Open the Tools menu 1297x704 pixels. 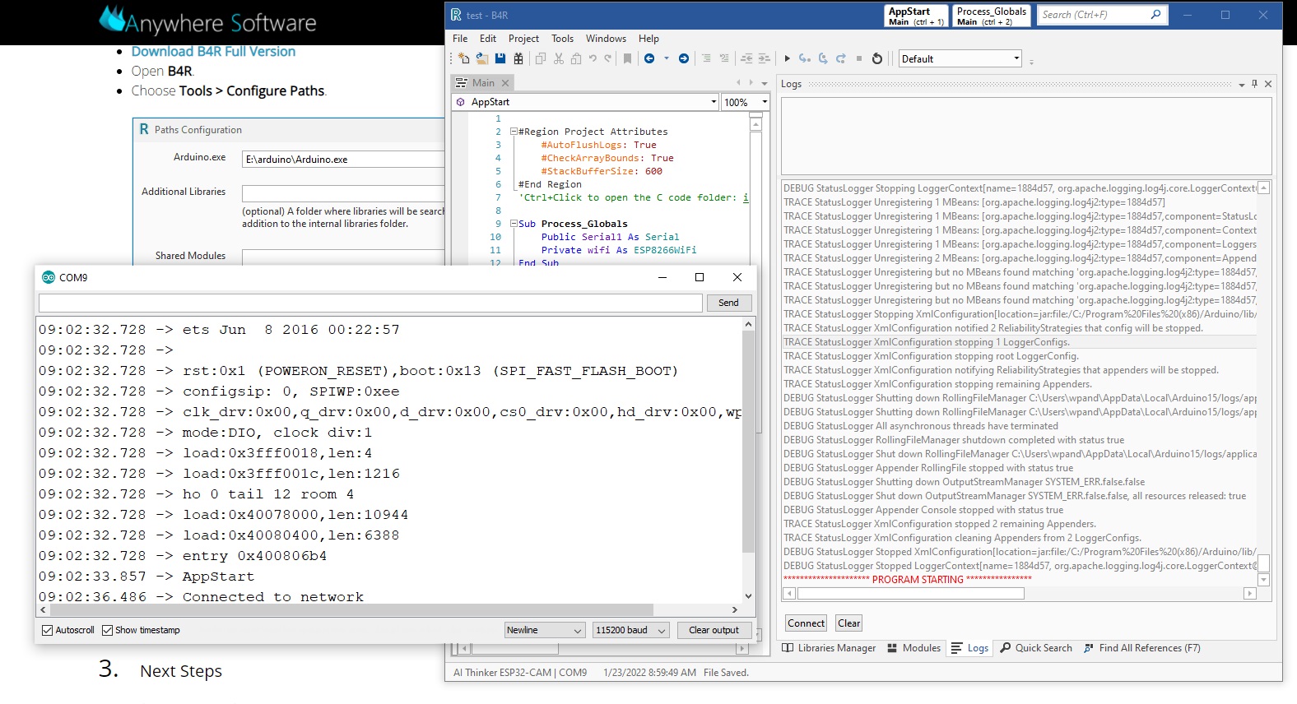562,39
